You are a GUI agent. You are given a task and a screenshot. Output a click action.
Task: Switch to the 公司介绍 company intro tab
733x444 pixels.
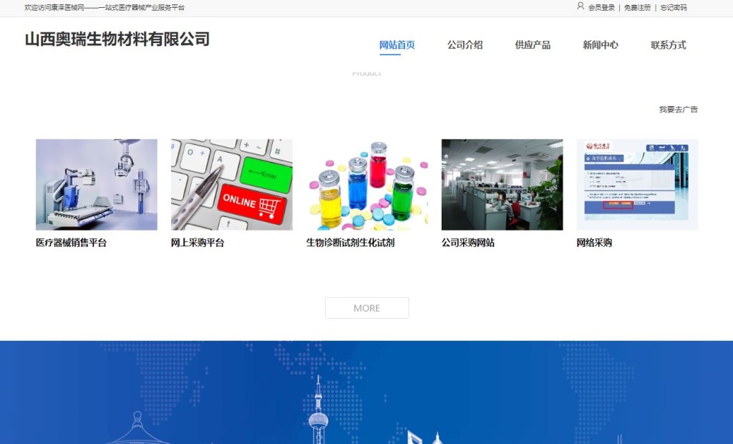tap(465, 44)
